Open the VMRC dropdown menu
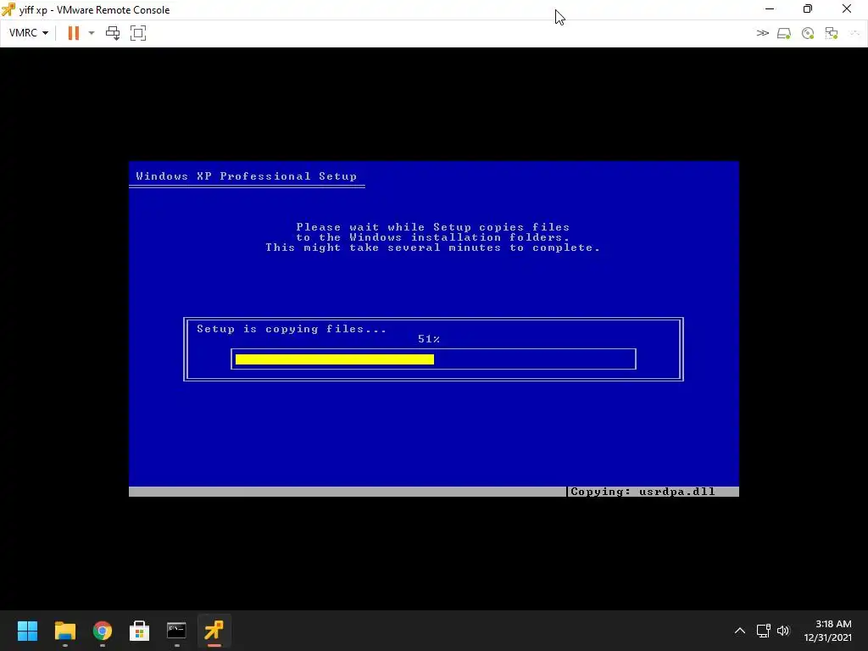The image size is (868, 651). [x=29, y=33]
